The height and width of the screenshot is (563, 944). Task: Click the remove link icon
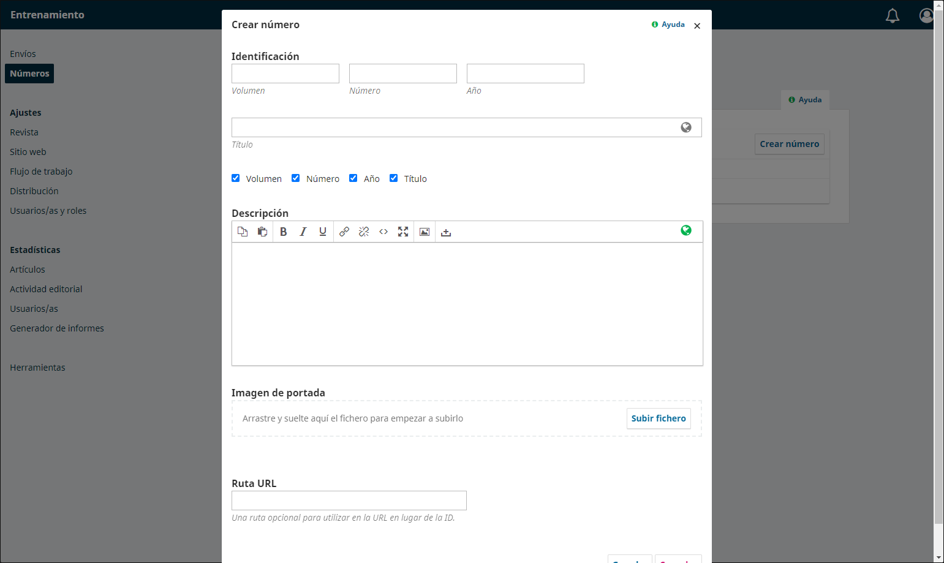[364, 232]
